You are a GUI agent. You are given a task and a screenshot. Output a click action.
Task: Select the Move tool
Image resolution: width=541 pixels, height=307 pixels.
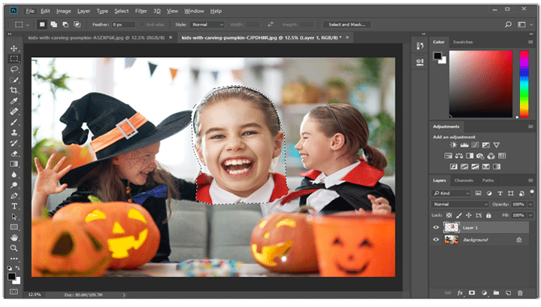(14, 48)
